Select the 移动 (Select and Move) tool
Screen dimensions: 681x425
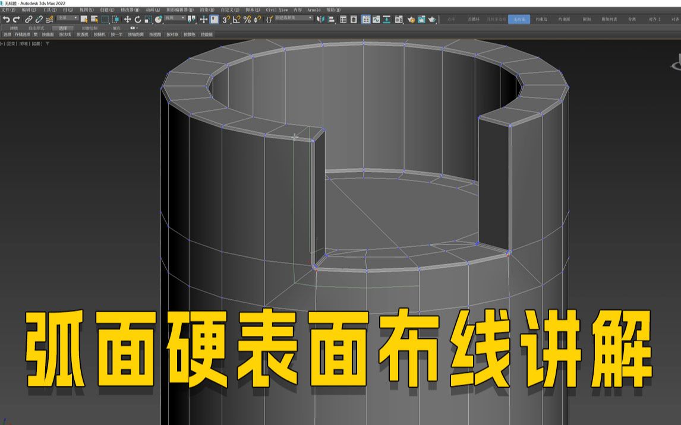(x=128, y=20)
